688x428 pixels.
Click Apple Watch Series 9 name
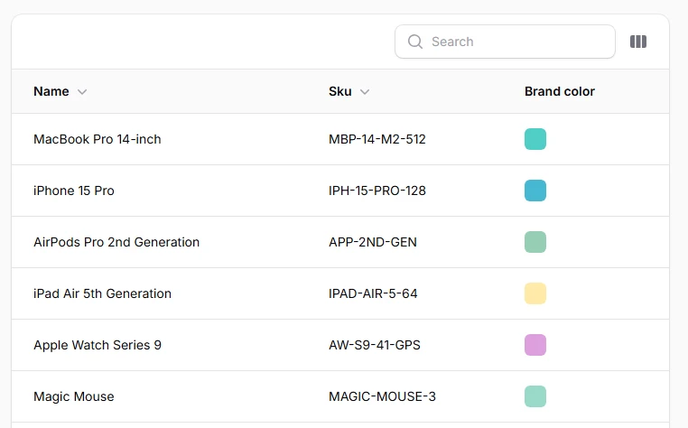(x=98, y=345)
